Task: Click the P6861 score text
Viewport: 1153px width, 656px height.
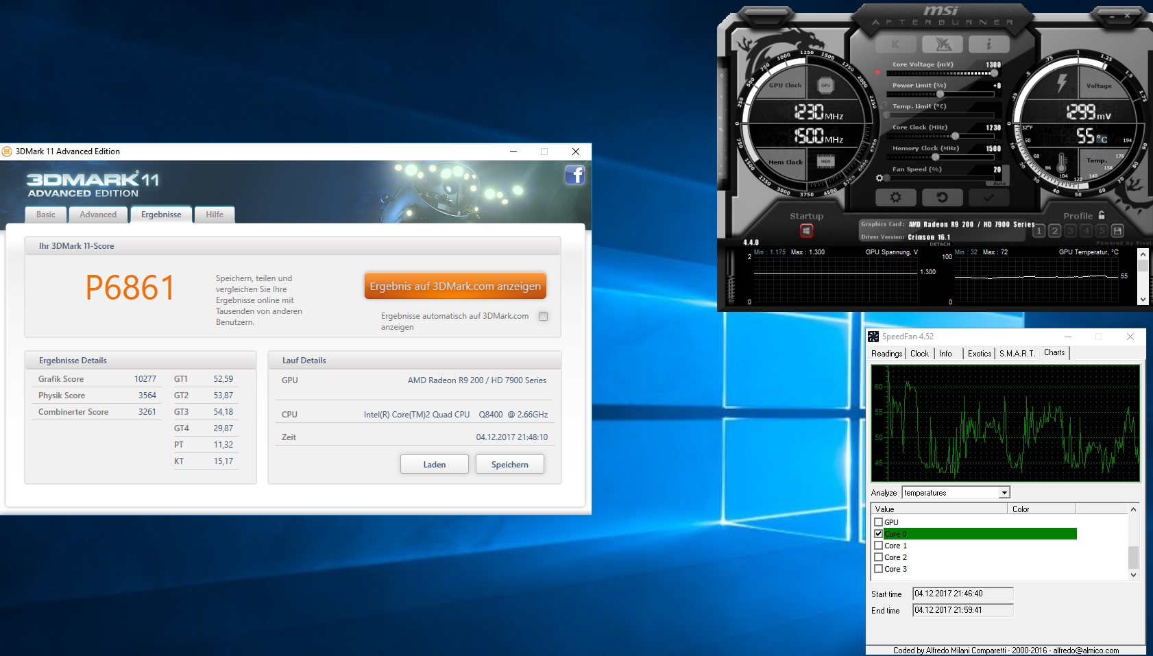Action: (x=130, y=287)
